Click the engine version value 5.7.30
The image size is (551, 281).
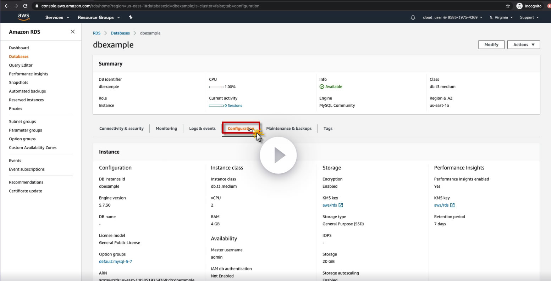click(105, 205)
